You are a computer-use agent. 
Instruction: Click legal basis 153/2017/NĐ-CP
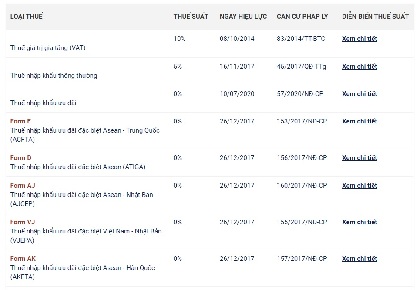coord(302,121)
